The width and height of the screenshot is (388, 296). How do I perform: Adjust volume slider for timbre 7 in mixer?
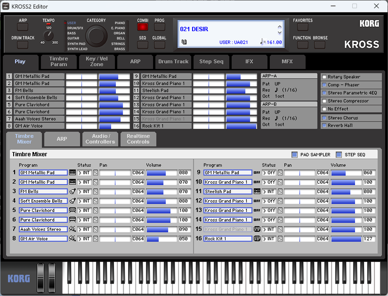point(162,229)
